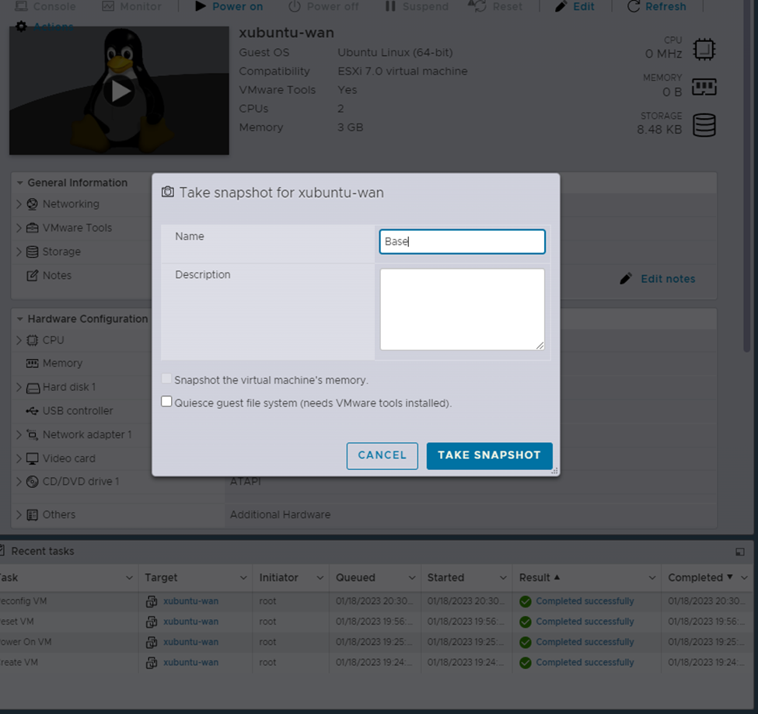Click Refresh in the toolbar

[656, 6]
